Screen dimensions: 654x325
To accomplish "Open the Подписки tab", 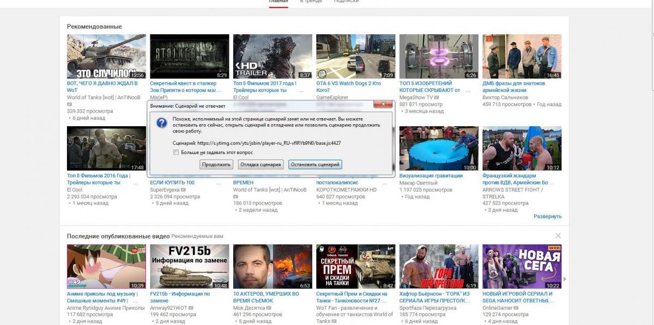I will (x=346, y=2).
